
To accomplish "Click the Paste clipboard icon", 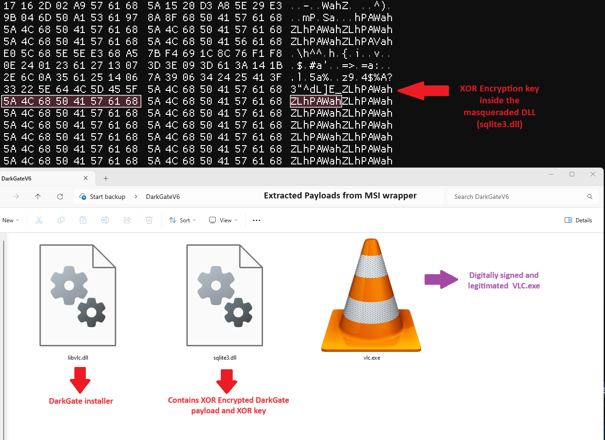I will point(83,220).
